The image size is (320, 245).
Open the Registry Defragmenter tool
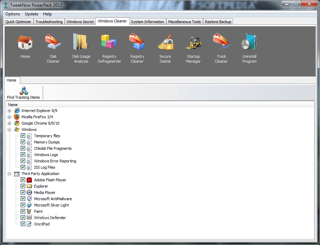[109, 42]
